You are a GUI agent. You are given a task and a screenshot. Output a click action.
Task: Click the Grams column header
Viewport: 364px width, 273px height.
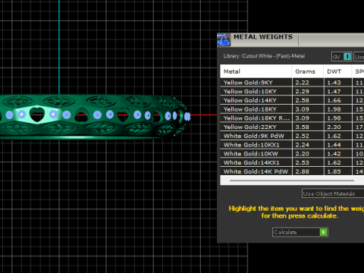[308, 71]
